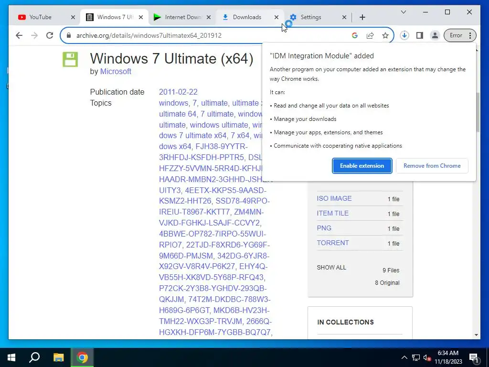
Task: Select the TORRENT download option
Action: 333,243
